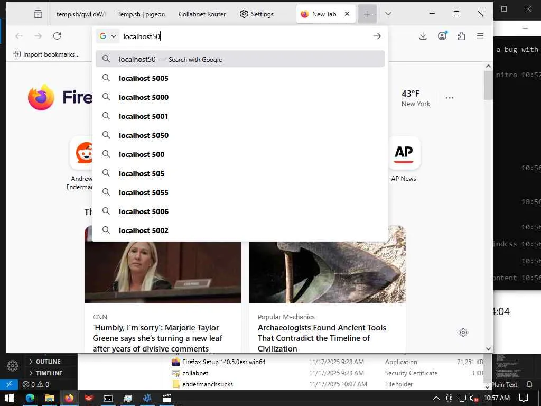Image resolution: width=541 pixels, height=406 pixels.
Task: Go forward with the forward arrow
Action: coord(38,36)
